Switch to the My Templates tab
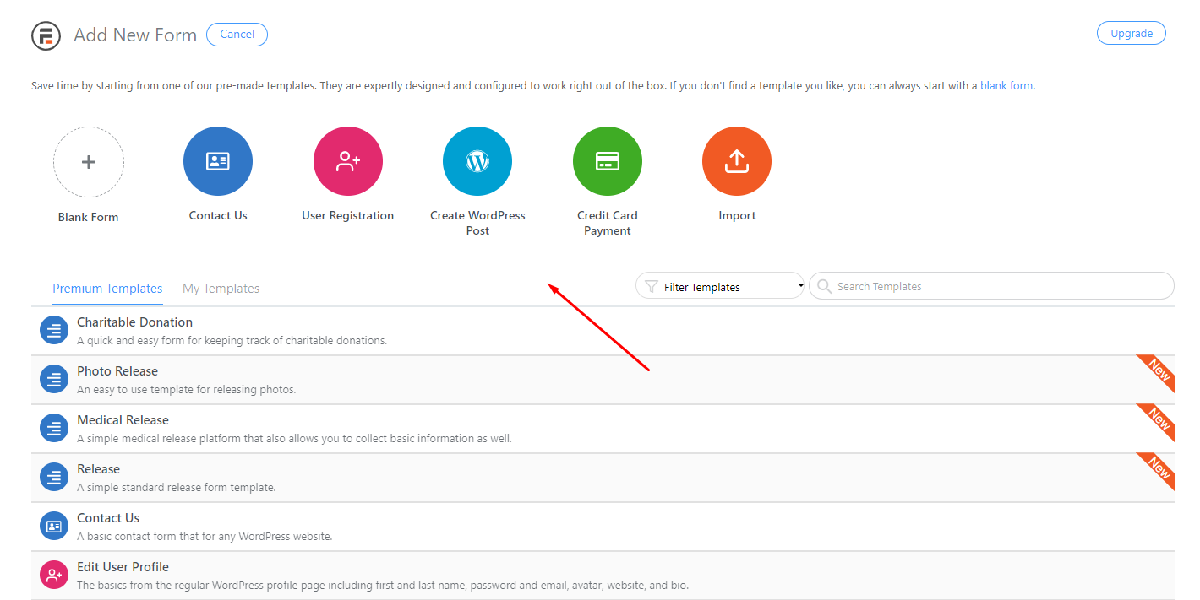This screenshot has height=600, width=1200. point(221,289)
